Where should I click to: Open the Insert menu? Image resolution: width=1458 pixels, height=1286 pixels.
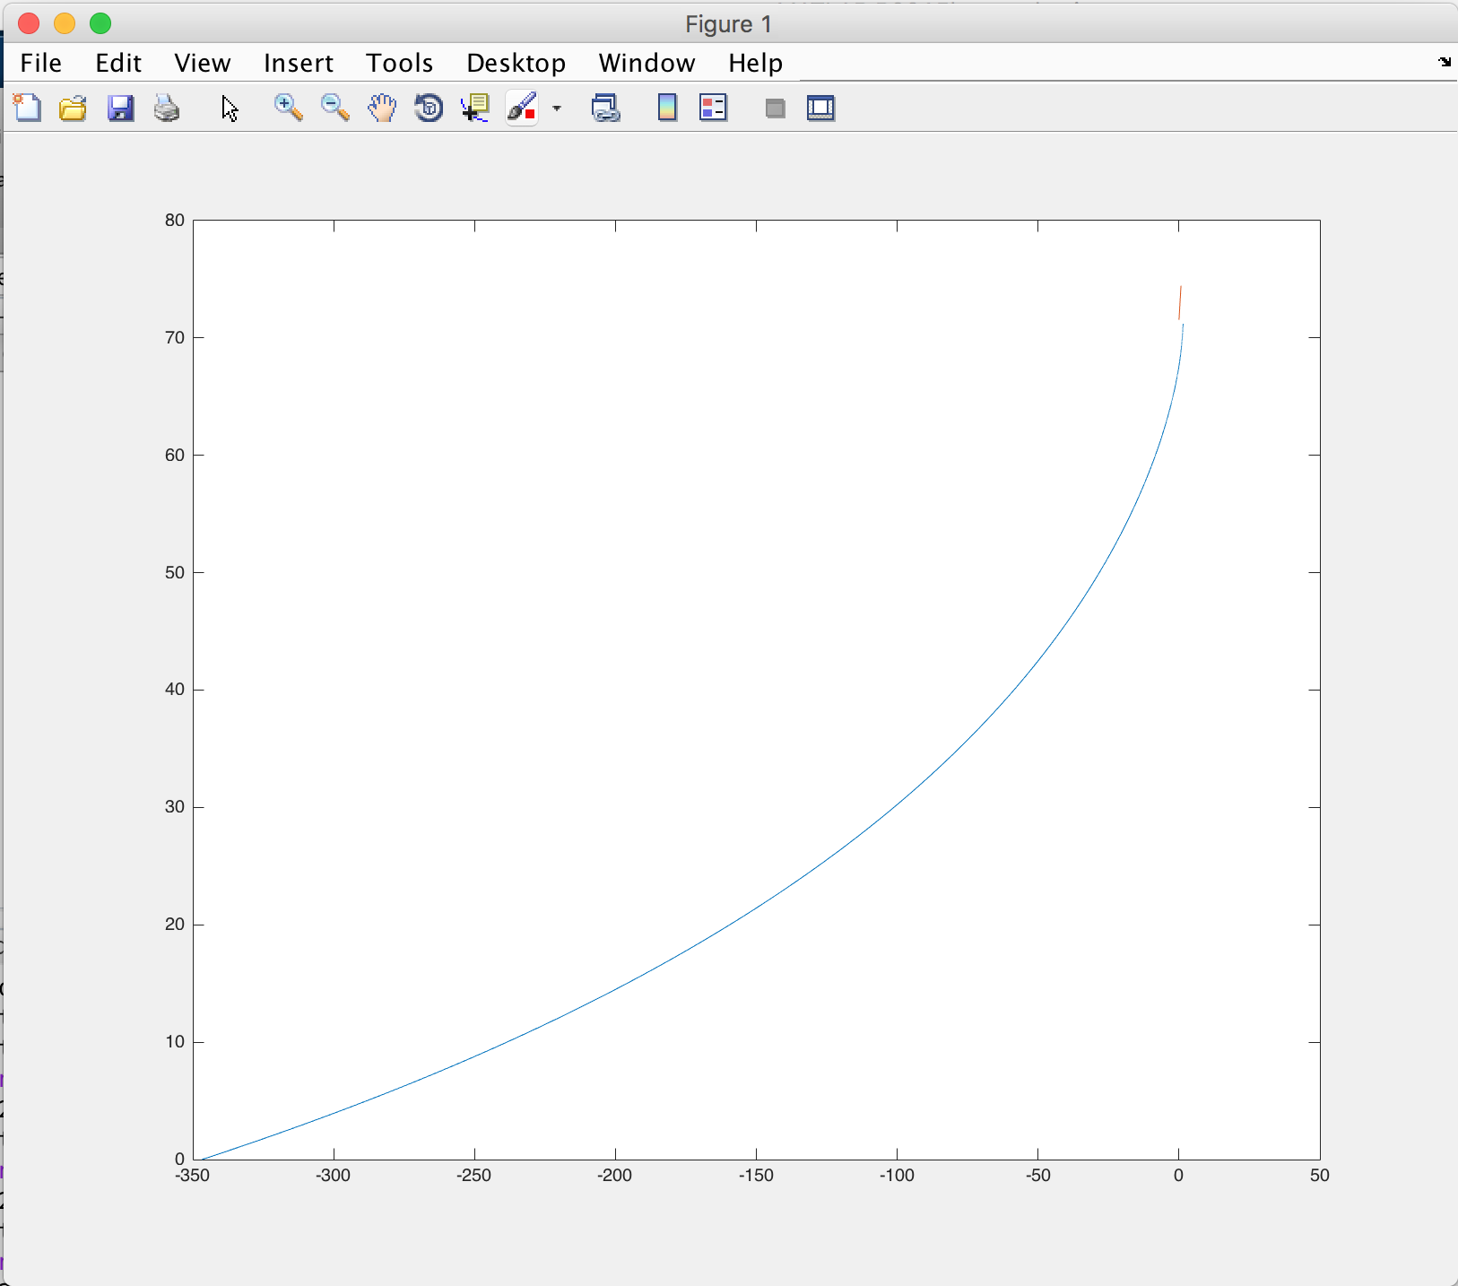tap(298, 63)
